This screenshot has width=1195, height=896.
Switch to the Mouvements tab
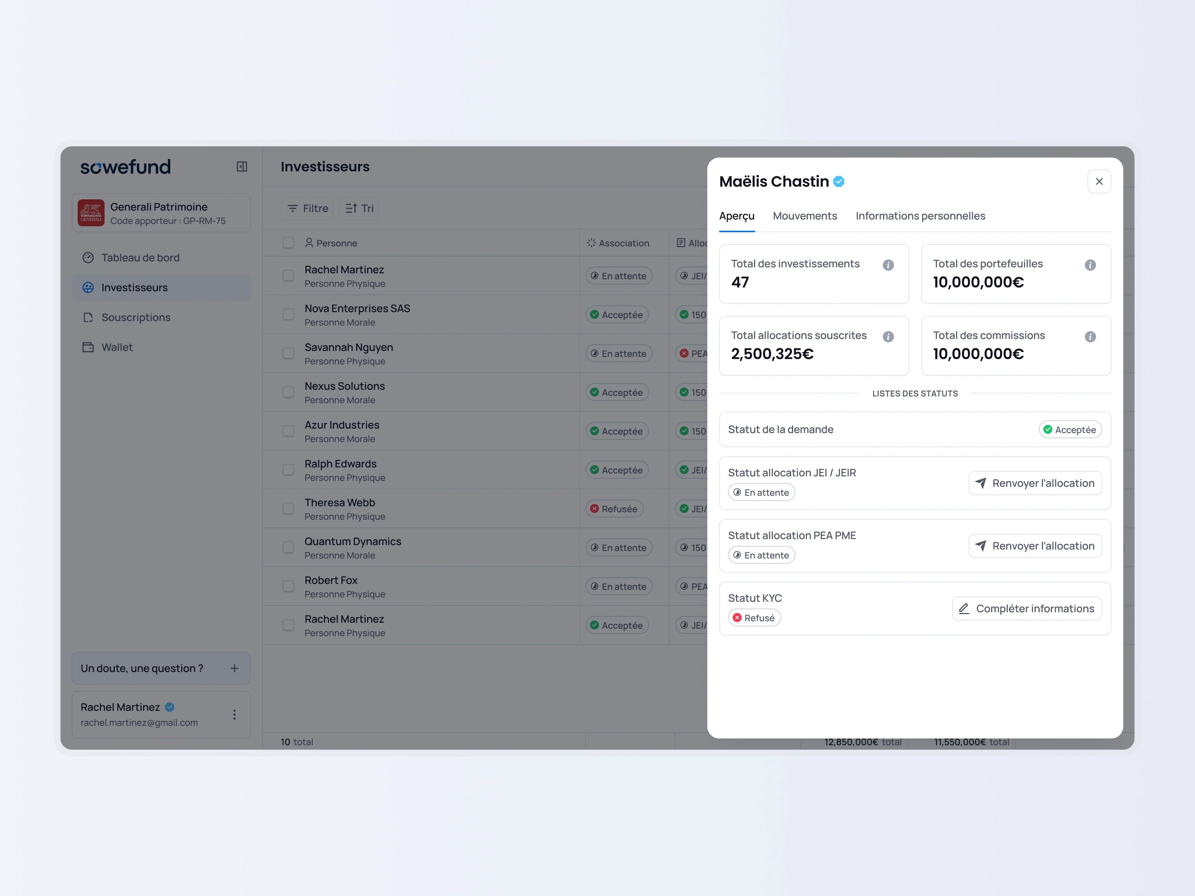click(804, 216)
